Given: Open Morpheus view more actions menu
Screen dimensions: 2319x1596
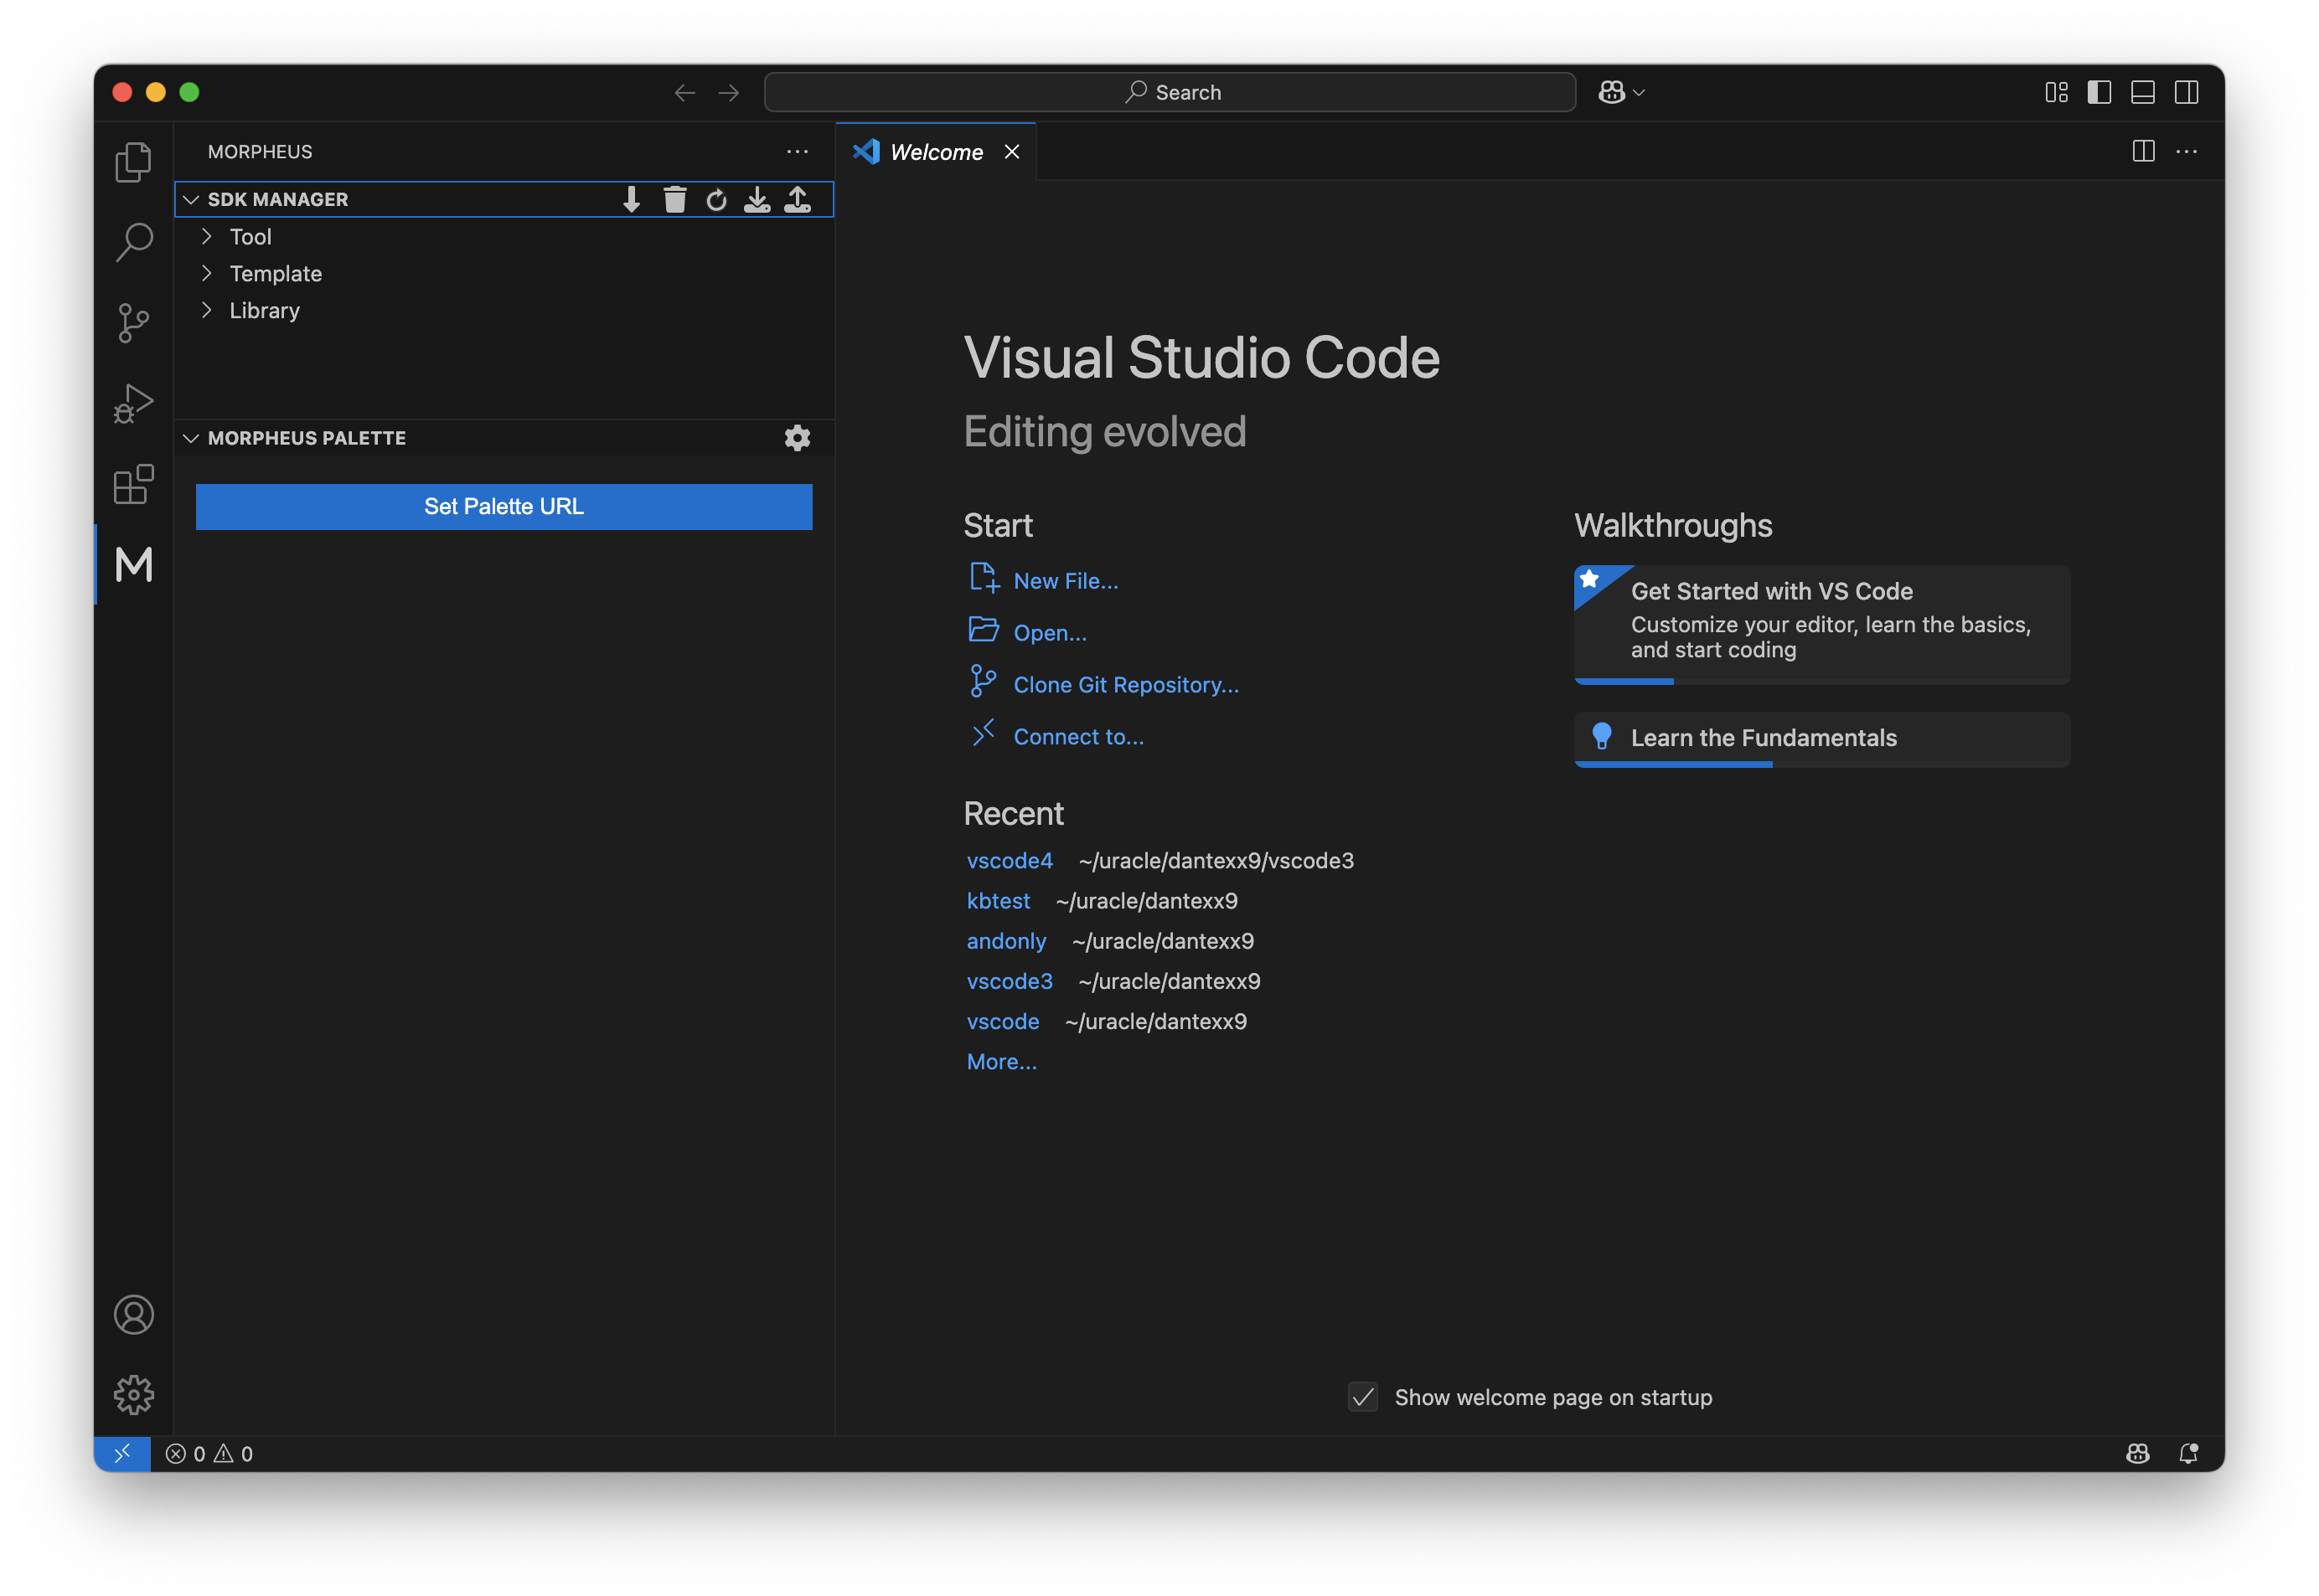Looking at the screenshot, I should click(798, 152).
